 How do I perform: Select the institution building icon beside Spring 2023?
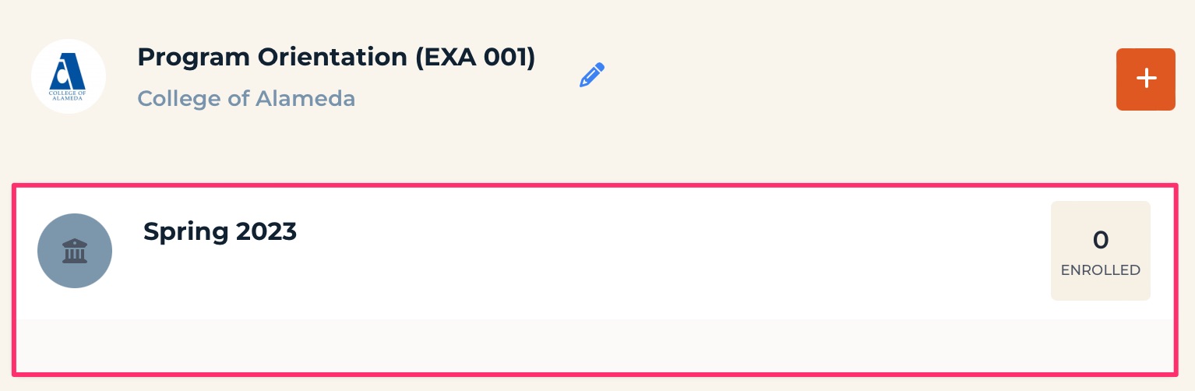75,251
